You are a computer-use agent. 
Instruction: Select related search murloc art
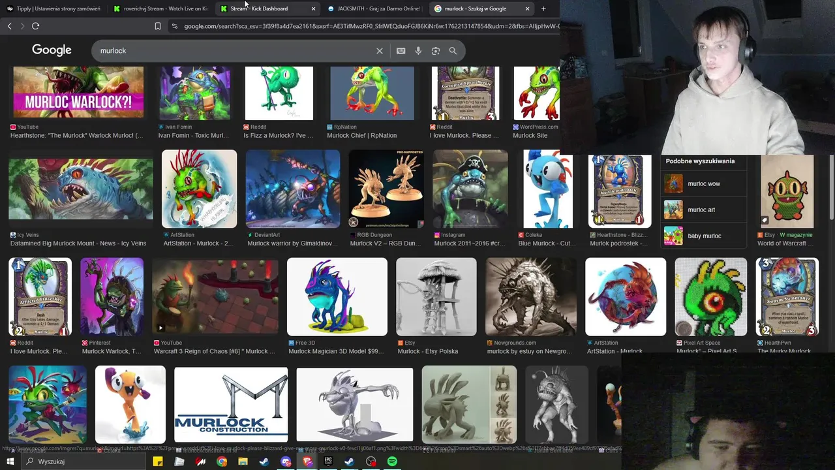pos(704,210)
